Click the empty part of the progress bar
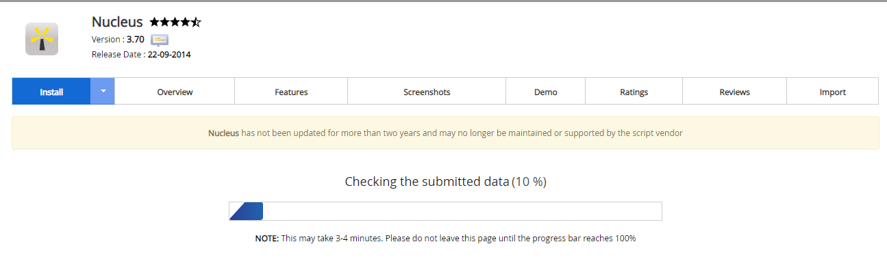This screenshot has height=270, width=887. pos(462,211)
